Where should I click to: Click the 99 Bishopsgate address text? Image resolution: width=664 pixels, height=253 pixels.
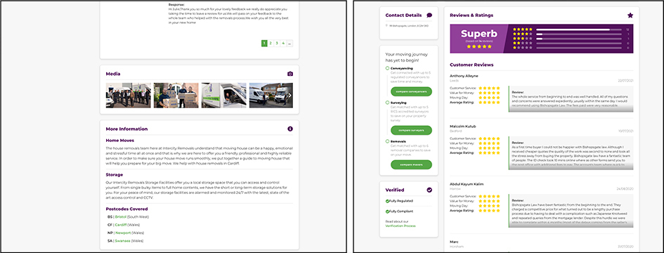[x=409, y=26]
